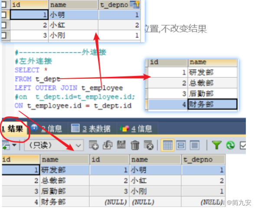Switch to form view mode
258x210 pixels.
click(181, 145)
